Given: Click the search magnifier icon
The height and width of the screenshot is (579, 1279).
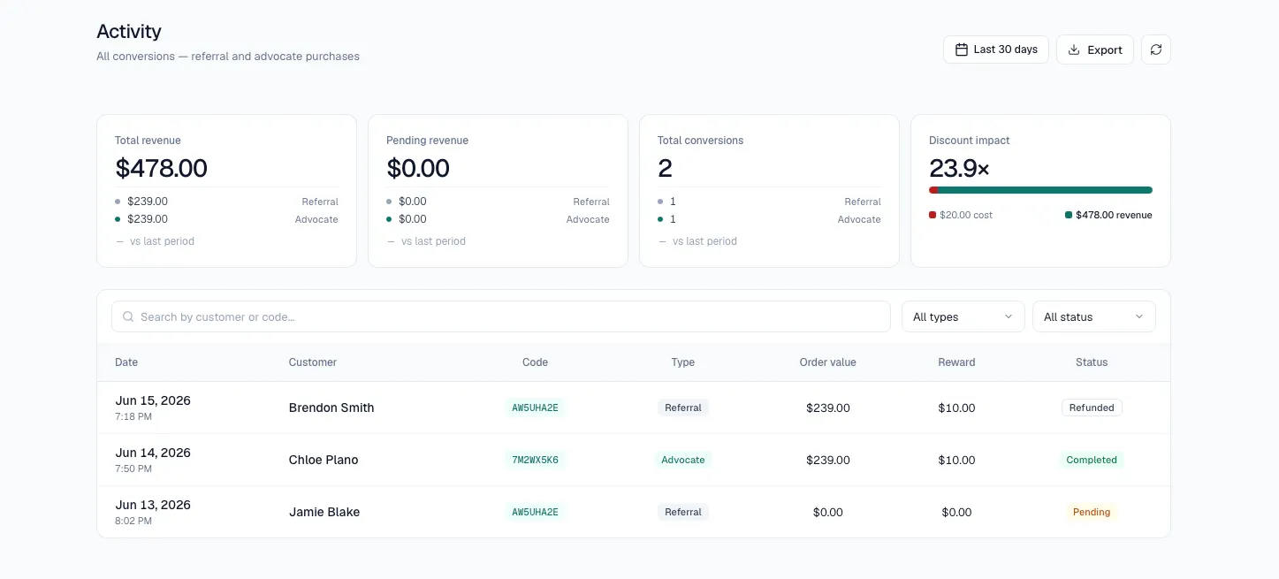Looking at the screenshot, I should [x=128, y=316].
